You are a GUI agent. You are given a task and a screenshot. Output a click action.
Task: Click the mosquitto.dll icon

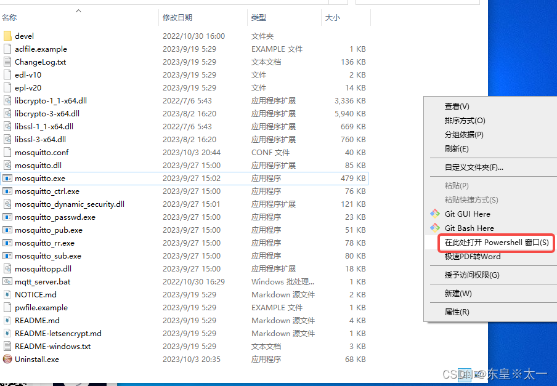click(x=7, y=166)
